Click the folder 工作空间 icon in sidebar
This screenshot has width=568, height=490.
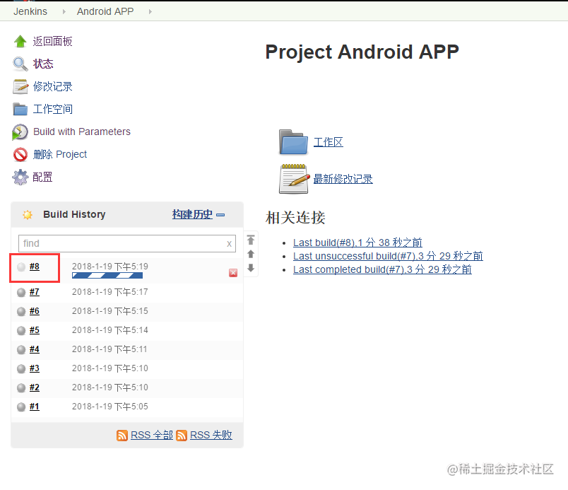click(x=20, y=109)
